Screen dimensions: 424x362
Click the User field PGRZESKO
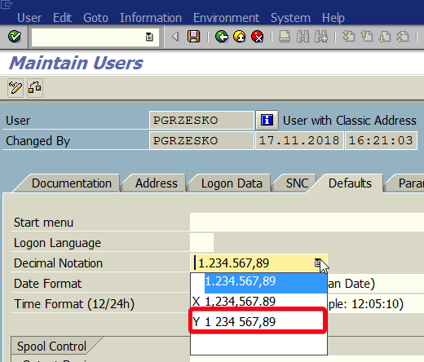(201, 120)
